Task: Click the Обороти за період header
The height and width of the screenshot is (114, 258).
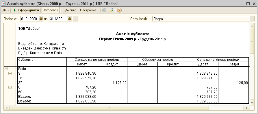Action: [x=157, y=60]
